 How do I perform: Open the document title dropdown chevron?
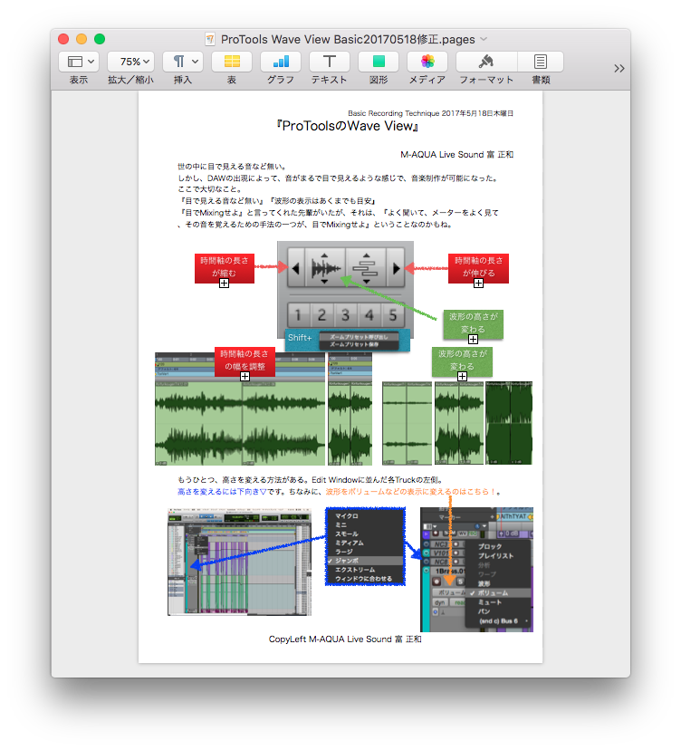(484, 39)
